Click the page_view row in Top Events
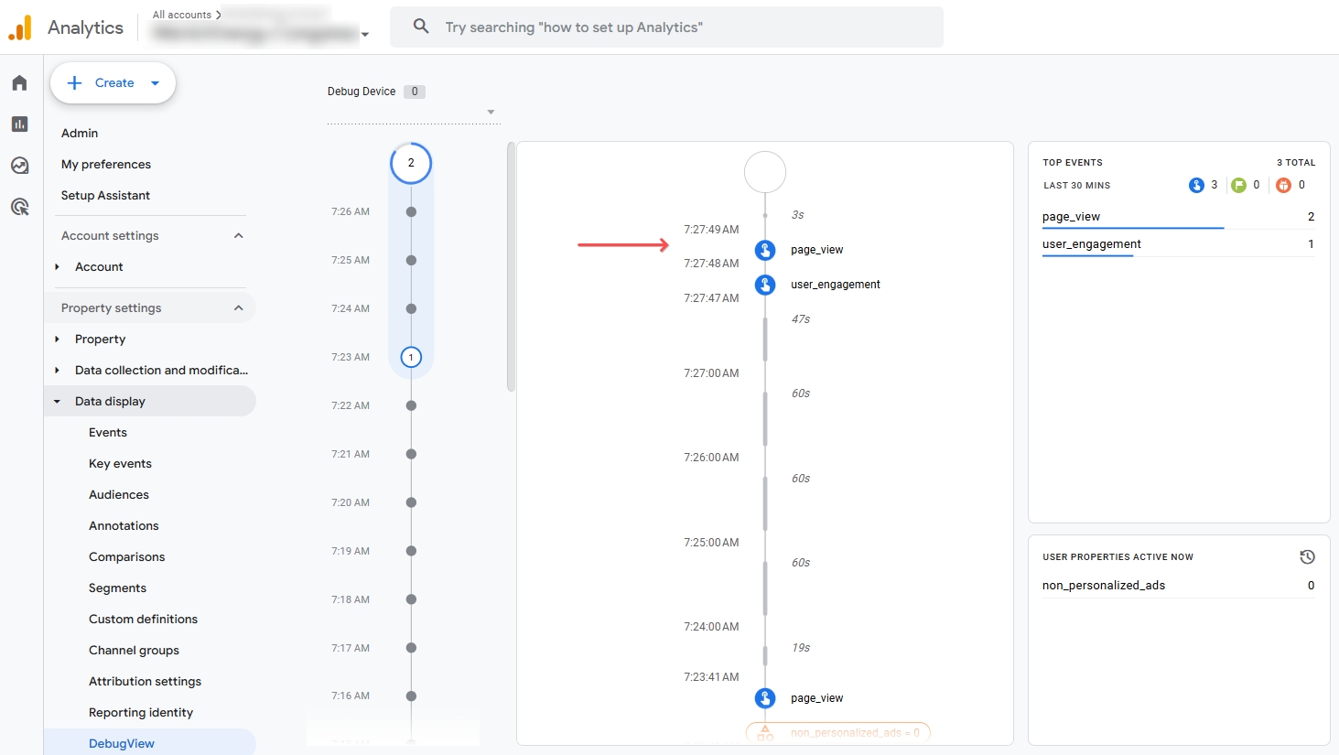The height and width of the screenshot is (755, 1339). (1179, 217)
